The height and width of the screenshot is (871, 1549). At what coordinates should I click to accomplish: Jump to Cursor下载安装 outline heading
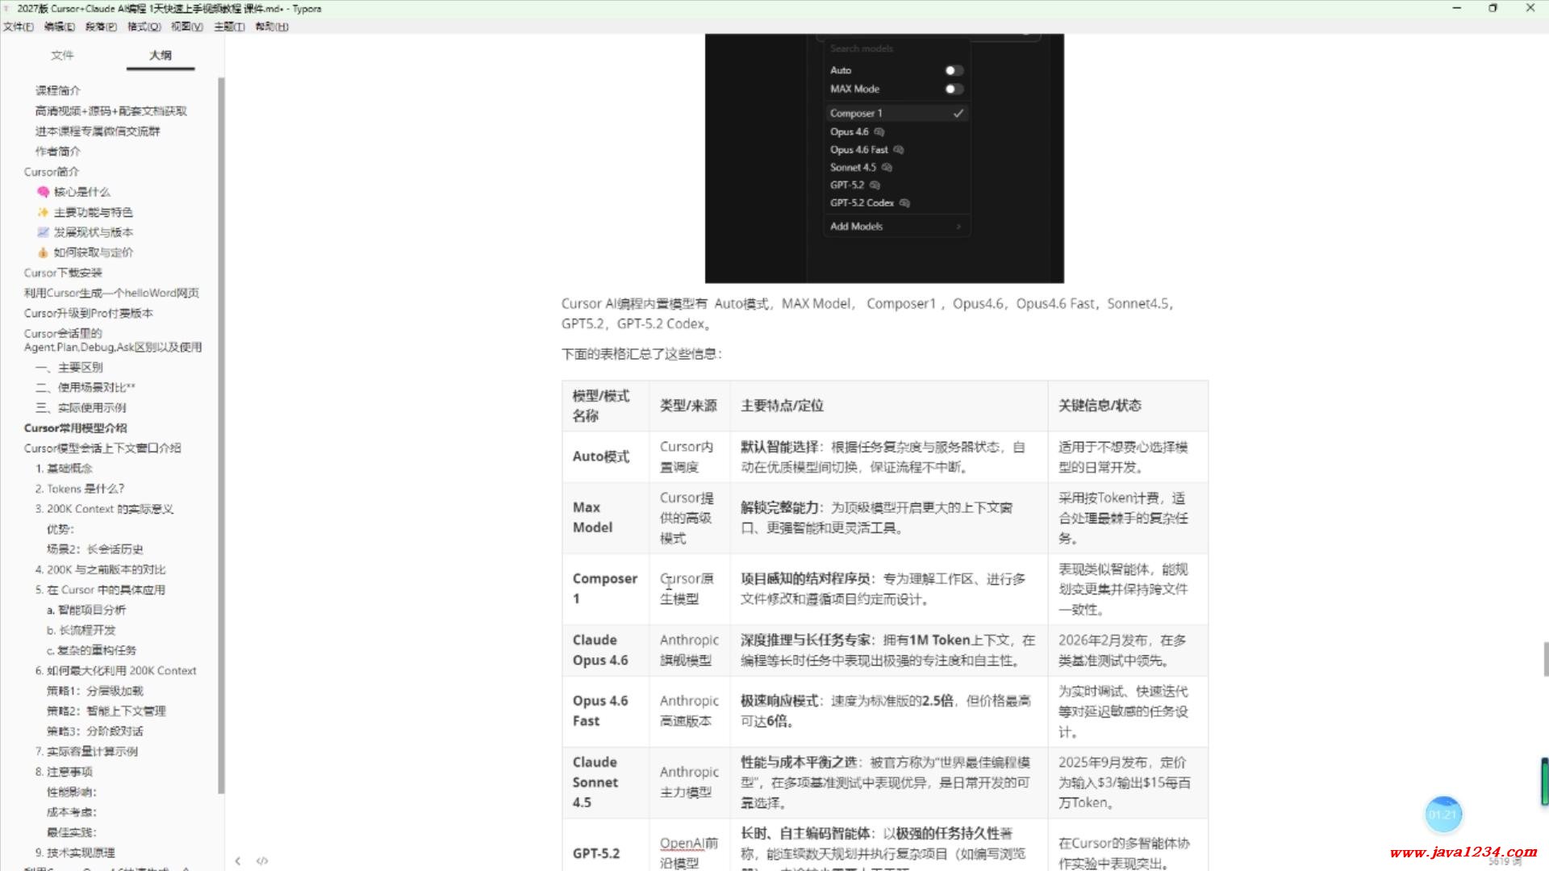pyautogui.click(x=63, y=273)
